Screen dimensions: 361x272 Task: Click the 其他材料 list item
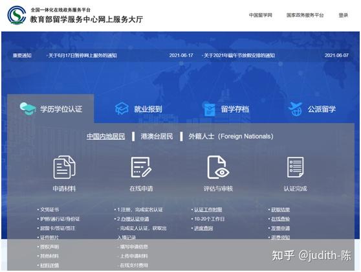coord(49,256)
